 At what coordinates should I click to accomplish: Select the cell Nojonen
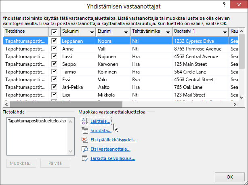coord(113,57)
